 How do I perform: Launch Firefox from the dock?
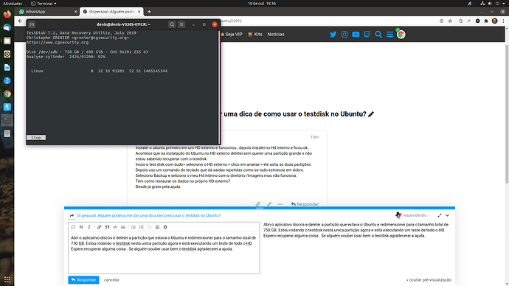[x=7, y=14]
